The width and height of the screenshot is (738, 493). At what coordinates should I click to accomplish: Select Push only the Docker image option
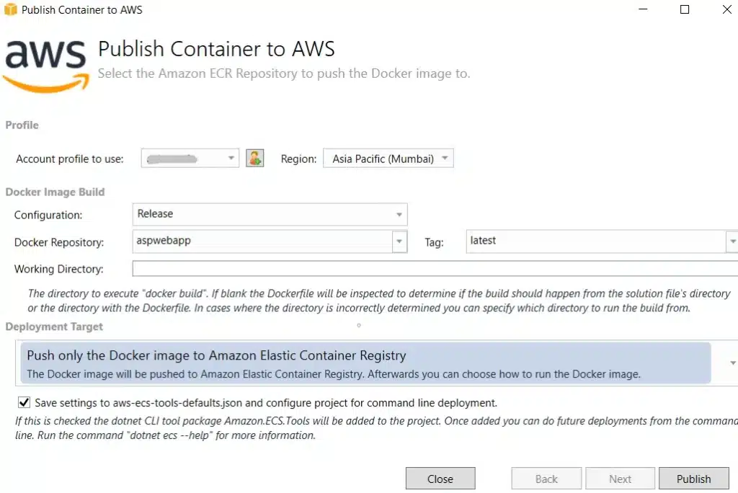tap(365, 363)
